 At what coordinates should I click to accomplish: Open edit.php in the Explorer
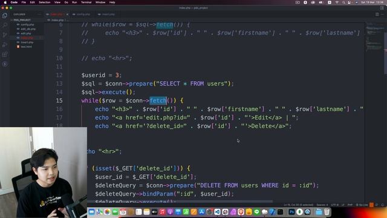click(25, 33)
